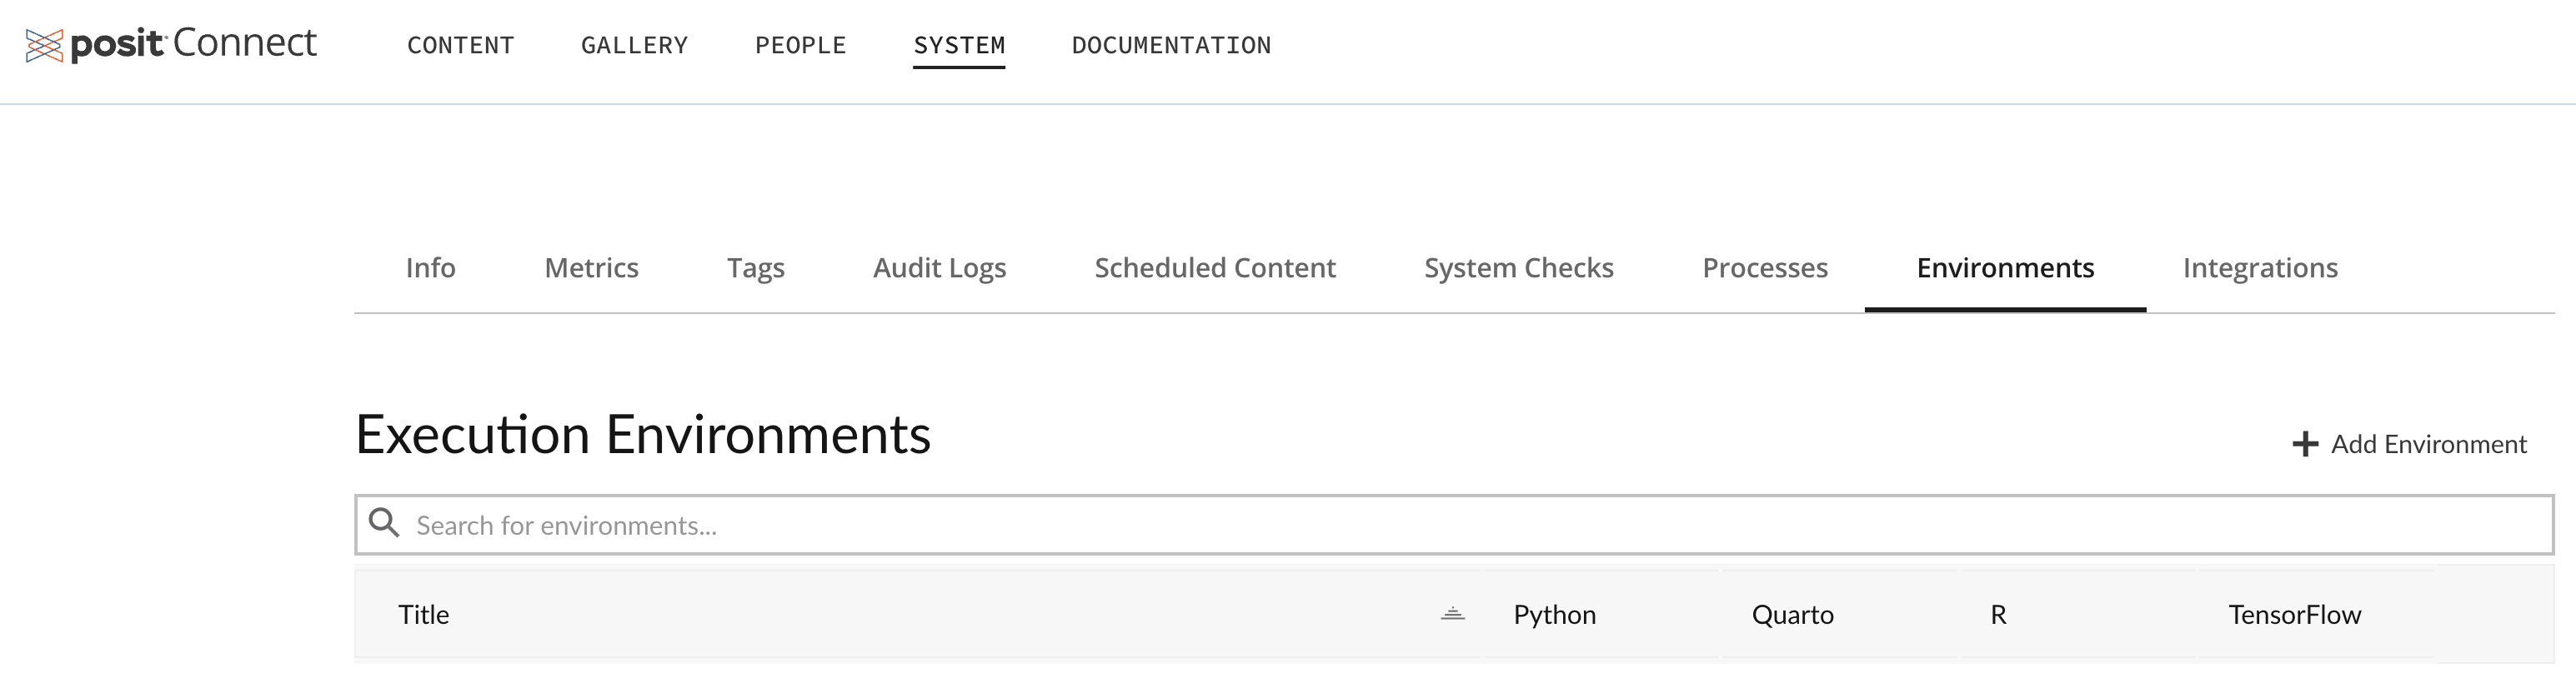The width and height of the screenshot is (2576, 688).
Task: Open the Scheduled Content tab
Action: coord(1215,267)
